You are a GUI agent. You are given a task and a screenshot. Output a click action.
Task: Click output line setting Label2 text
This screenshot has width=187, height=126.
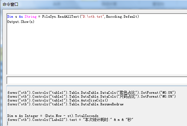(x=70, y=120)
